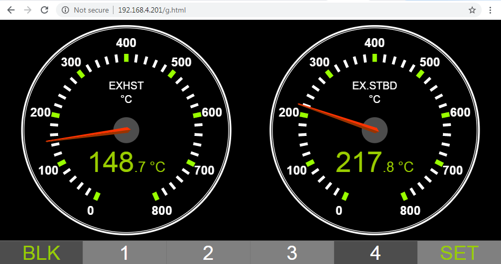Click the EXHST gauge label

(126, 86)
